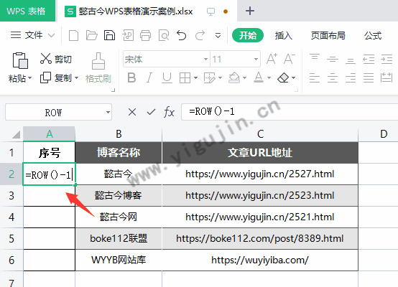This screenshot has height=287, width=398.
Task: Open the Font Color dropdown arrow
Action: point(269,77)
